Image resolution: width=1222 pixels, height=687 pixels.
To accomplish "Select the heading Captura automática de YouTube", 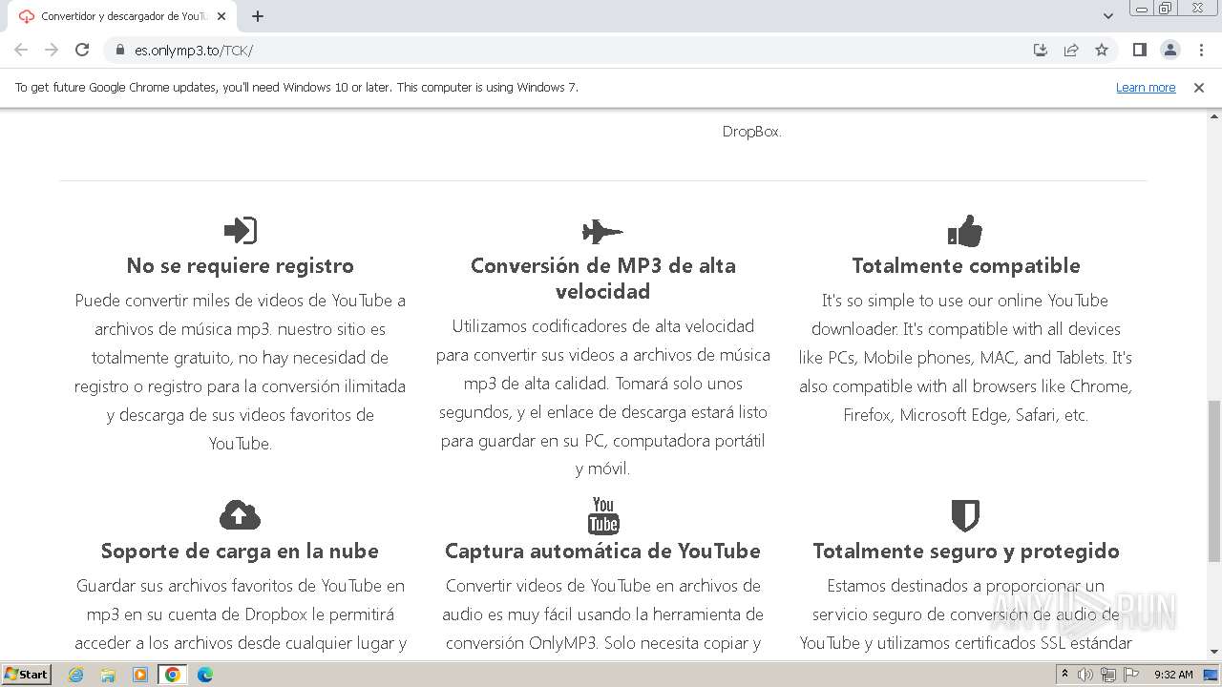I will click(602, 551).
